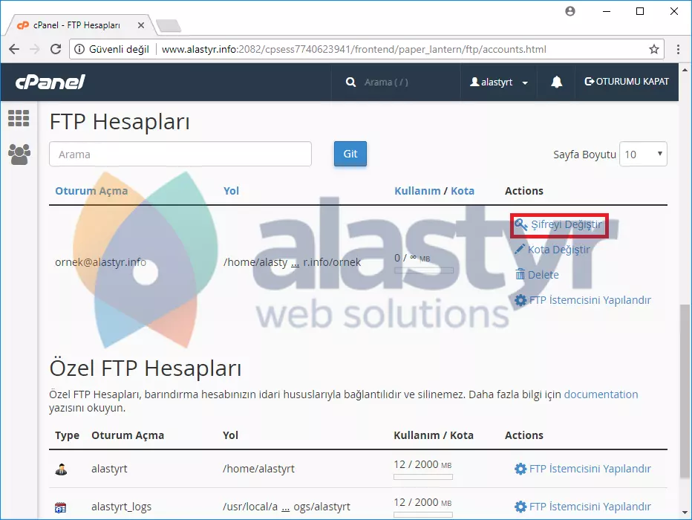Select the key icon beside Şifreyi Değiştir
The width and height of the screenshot is (692, 520).
[x=521, y=223]
